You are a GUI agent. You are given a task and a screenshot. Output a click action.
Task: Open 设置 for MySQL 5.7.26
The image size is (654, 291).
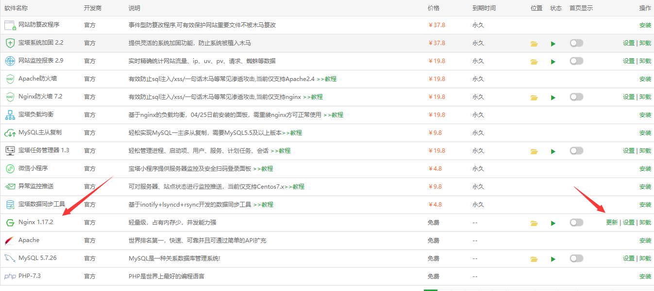click(629, 259)
